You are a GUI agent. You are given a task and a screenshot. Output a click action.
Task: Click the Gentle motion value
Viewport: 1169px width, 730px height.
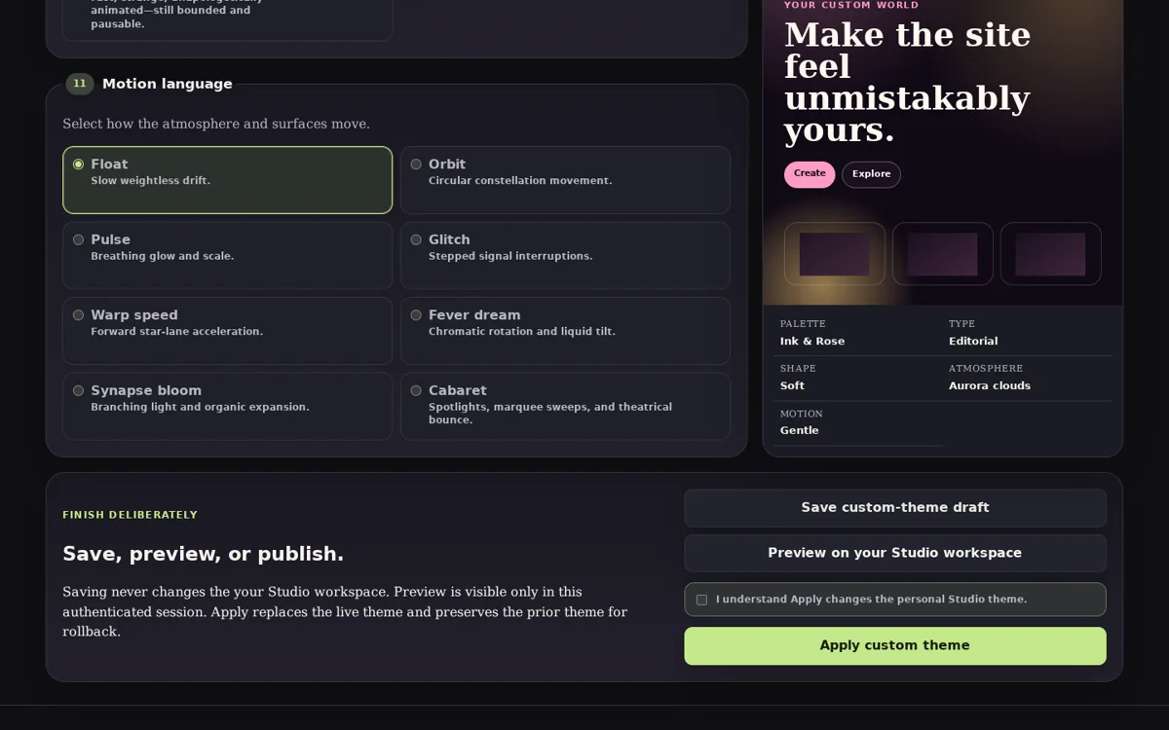pyautogui.click(x=800, y=431)
